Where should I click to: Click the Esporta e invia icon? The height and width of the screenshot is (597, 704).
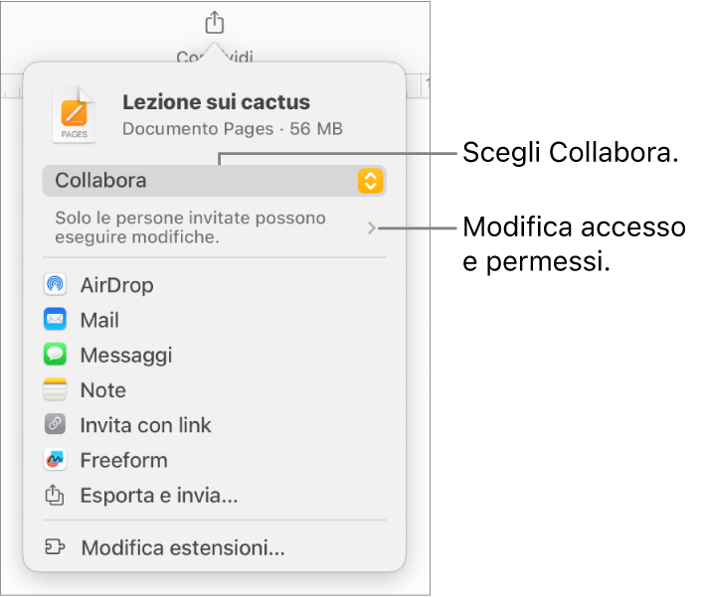pyautogui.click(x=56, y=495)
